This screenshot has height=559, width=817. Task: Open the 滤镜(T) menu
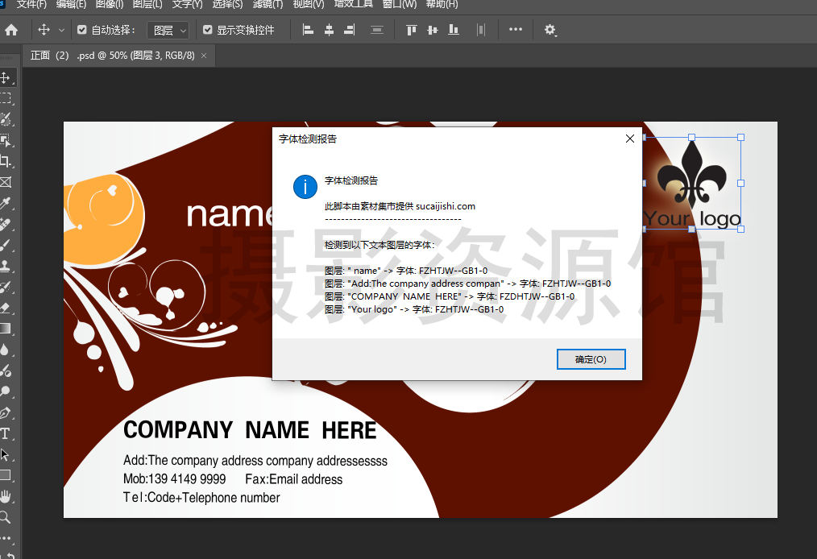[267, 4]
